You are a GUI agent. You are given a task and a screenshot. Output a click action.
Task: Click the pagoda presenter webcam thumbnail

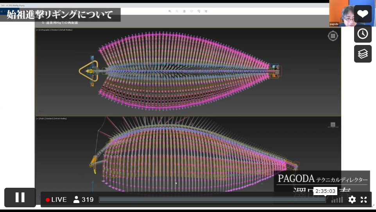(x=341, y=13)
